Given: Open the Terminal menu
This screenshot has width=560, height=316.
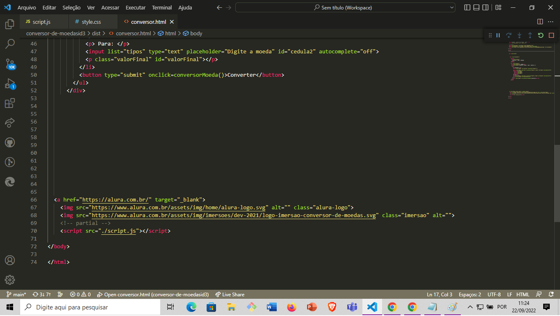Looking at the screenshot, I should coord(162,7).
